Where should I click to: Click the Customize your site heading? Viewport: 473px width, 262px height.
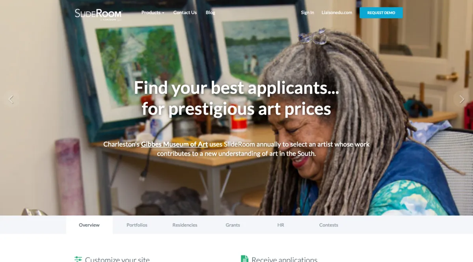(117, 259)
